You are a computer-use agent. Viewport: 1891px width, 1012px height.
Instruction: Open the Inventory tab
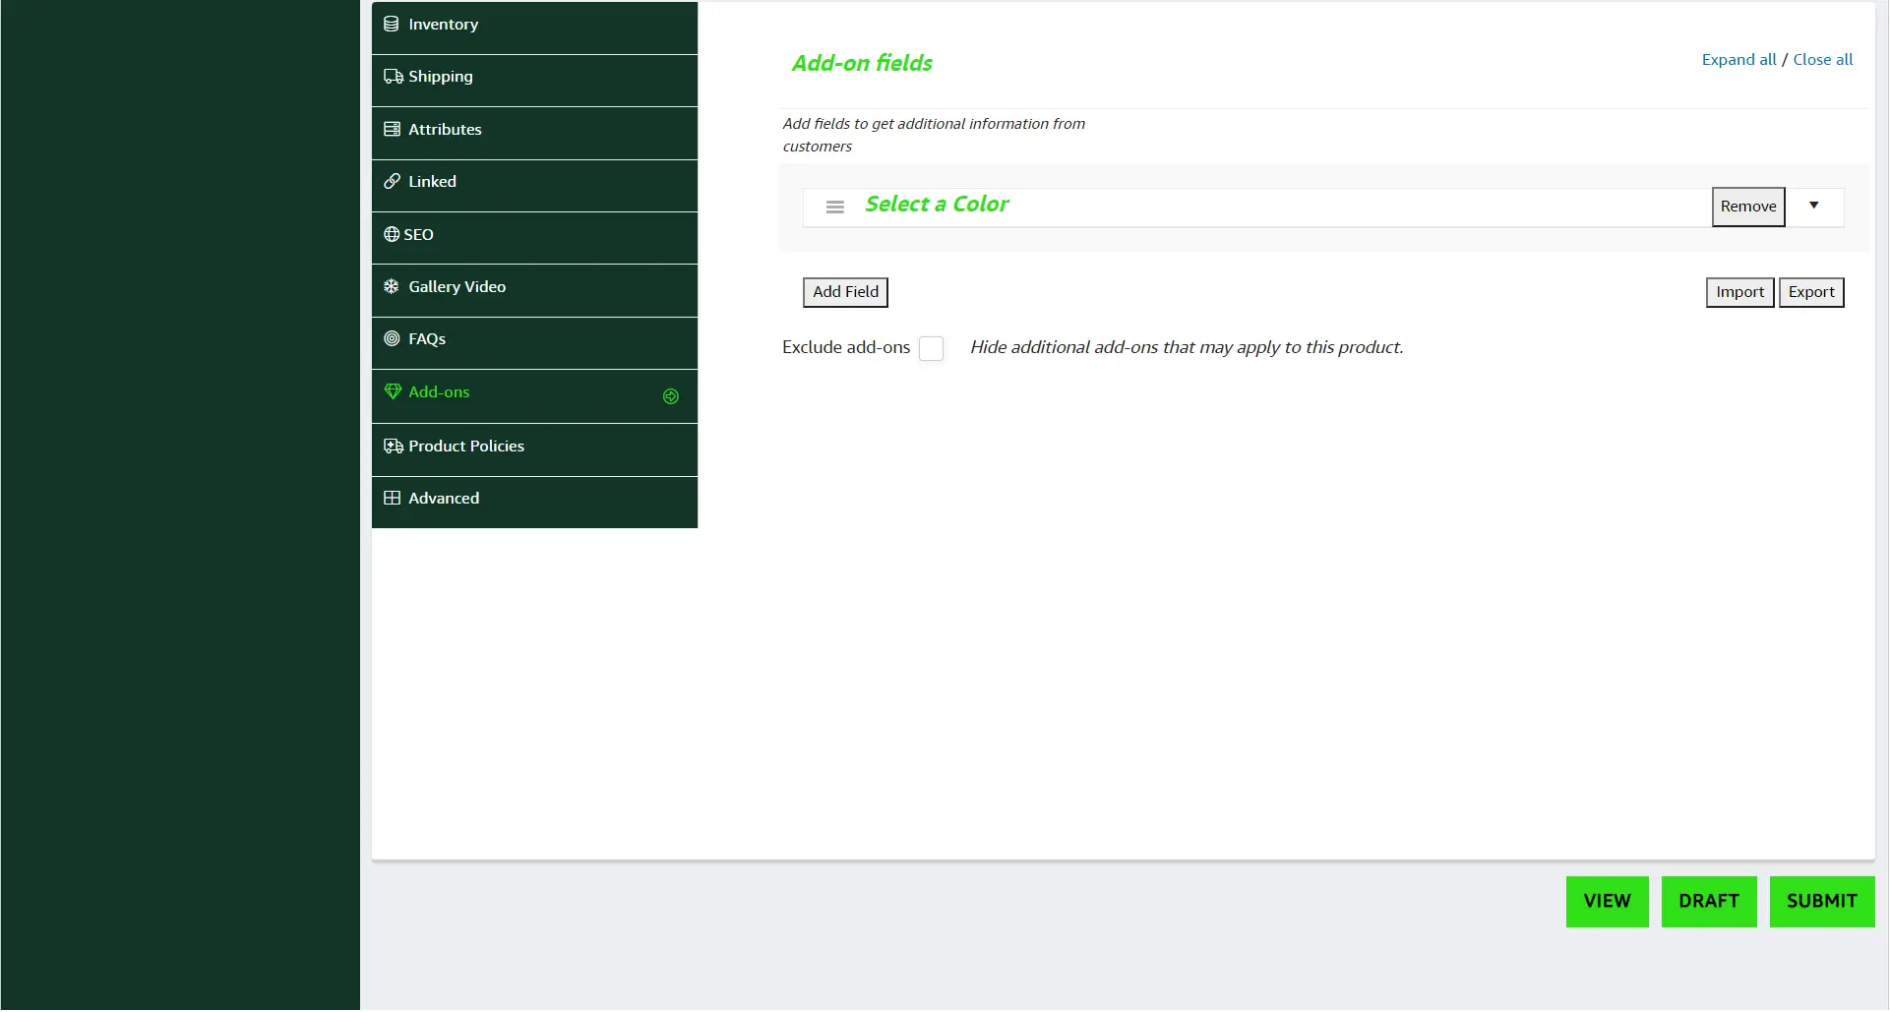[534, 28]
